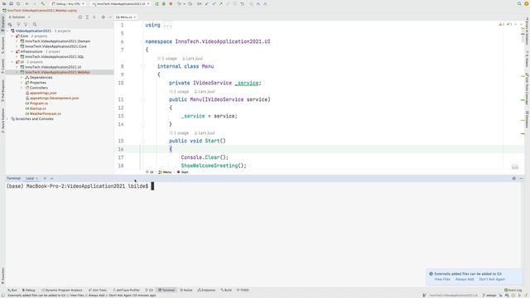
Task: Open terminal panel gear settings
Action: [x=513, y=178]
